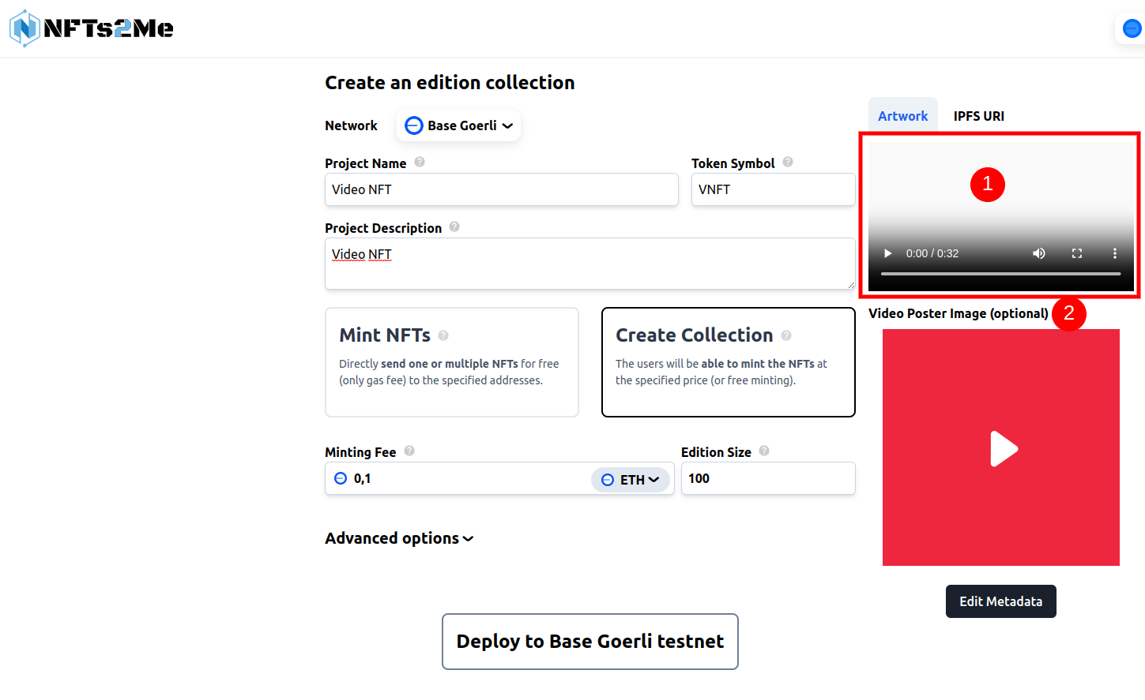Select the Create Collection option card

pyautogui.click(x=728, y=362)
